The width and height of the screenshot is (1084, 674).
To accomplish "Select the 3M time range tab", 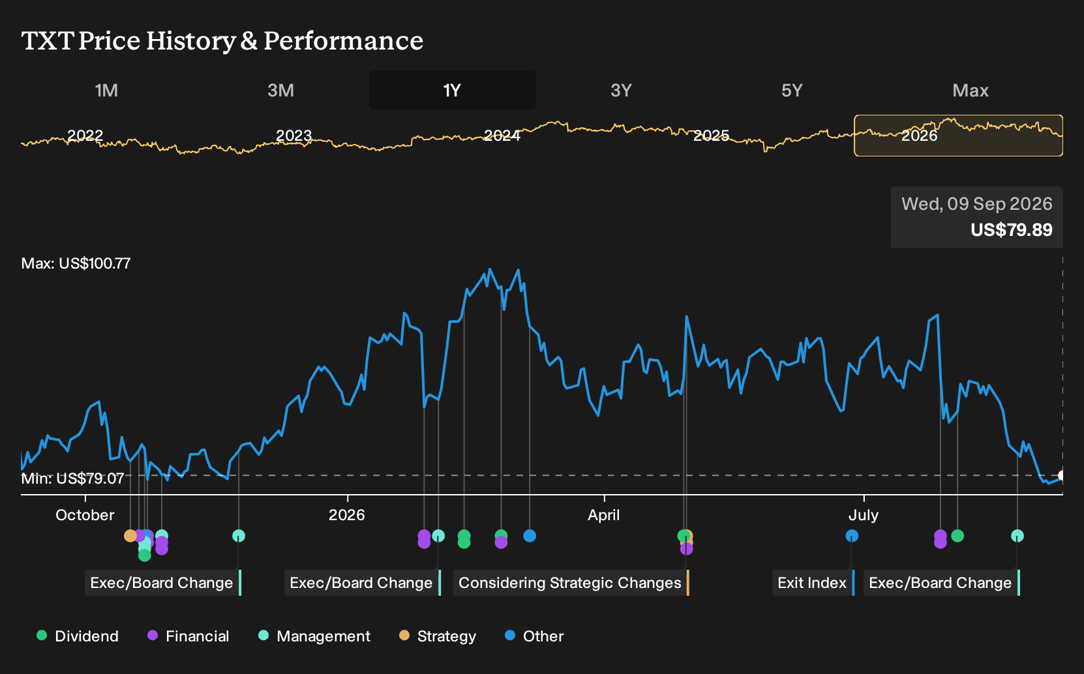I will [x=280, y=90].
